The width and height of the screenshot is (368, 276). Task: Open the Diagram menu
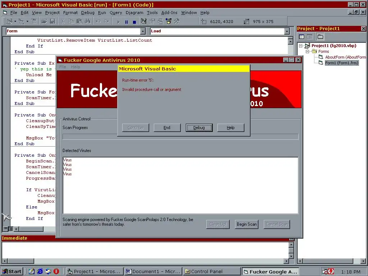[134, 13]
